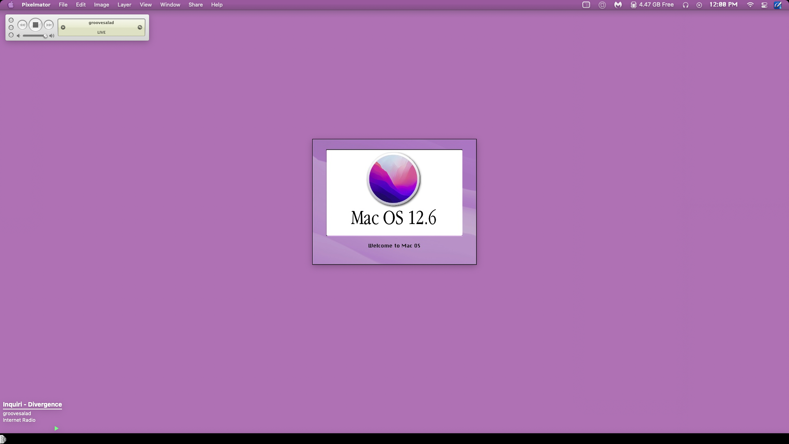Viewport: 789px width, 444px height.
Task: Click the topmost round window button of the mini player
Action: click(x=11, y=20)
